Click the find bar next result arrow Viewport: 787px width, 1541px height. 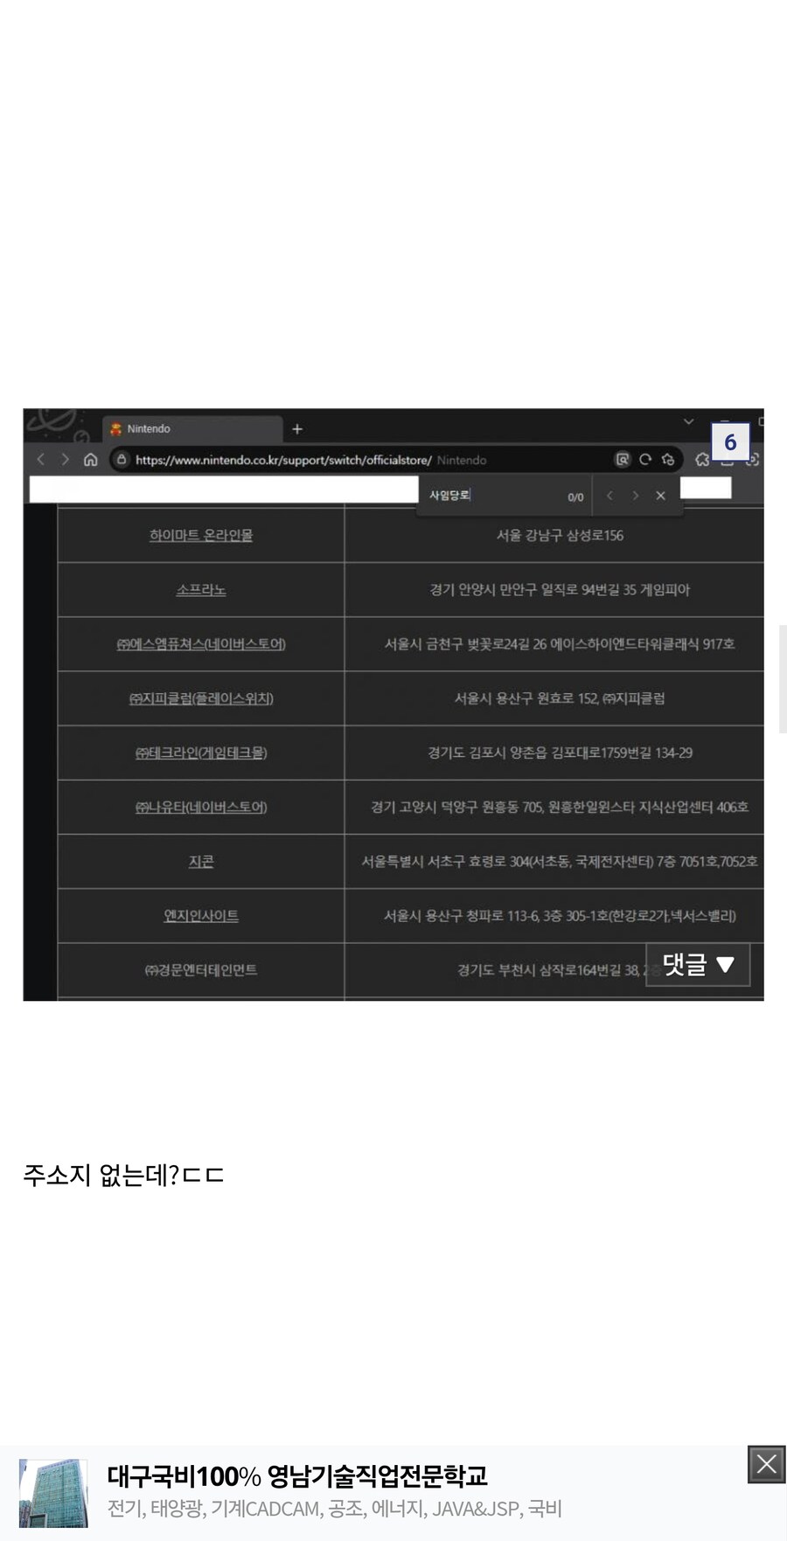point(635,496)
